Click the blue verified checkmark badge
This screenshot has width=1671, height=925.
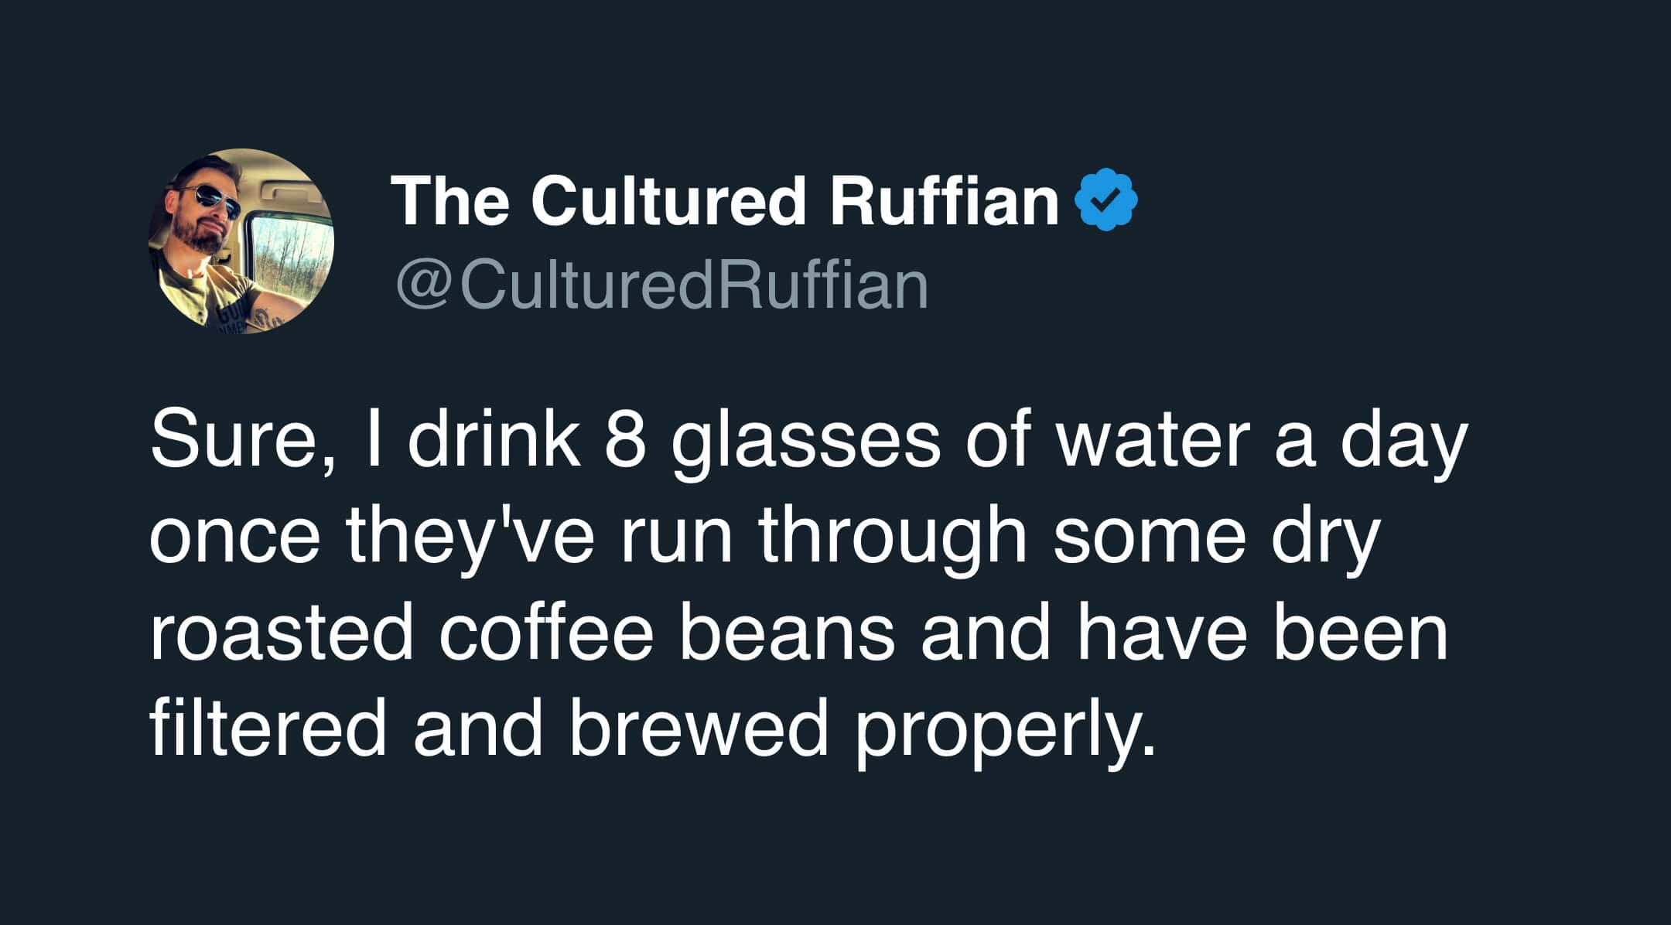point(1106,200)
